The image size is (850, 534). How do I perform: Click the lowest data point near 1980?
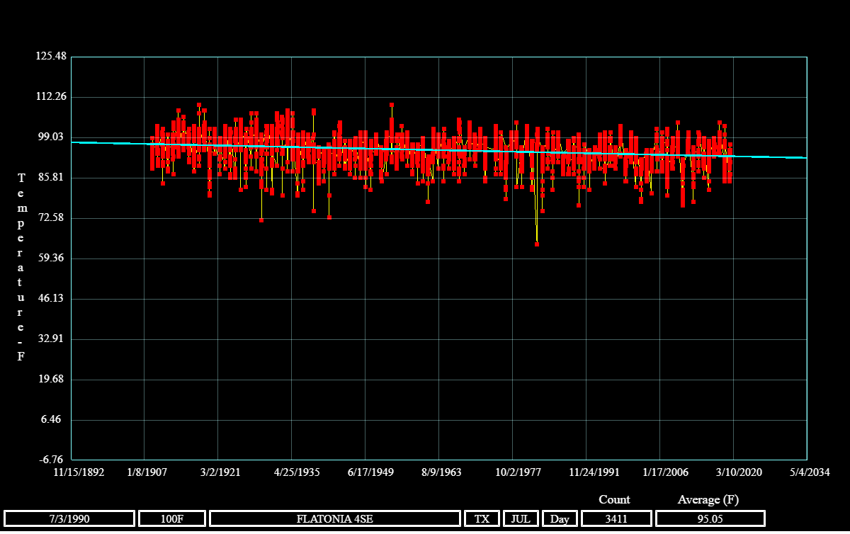click(537, 244)
